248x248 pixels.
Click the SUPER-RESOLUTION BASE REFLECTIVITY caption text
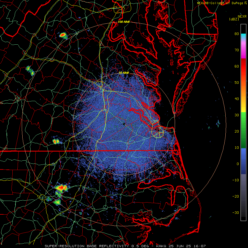[87, 246]
